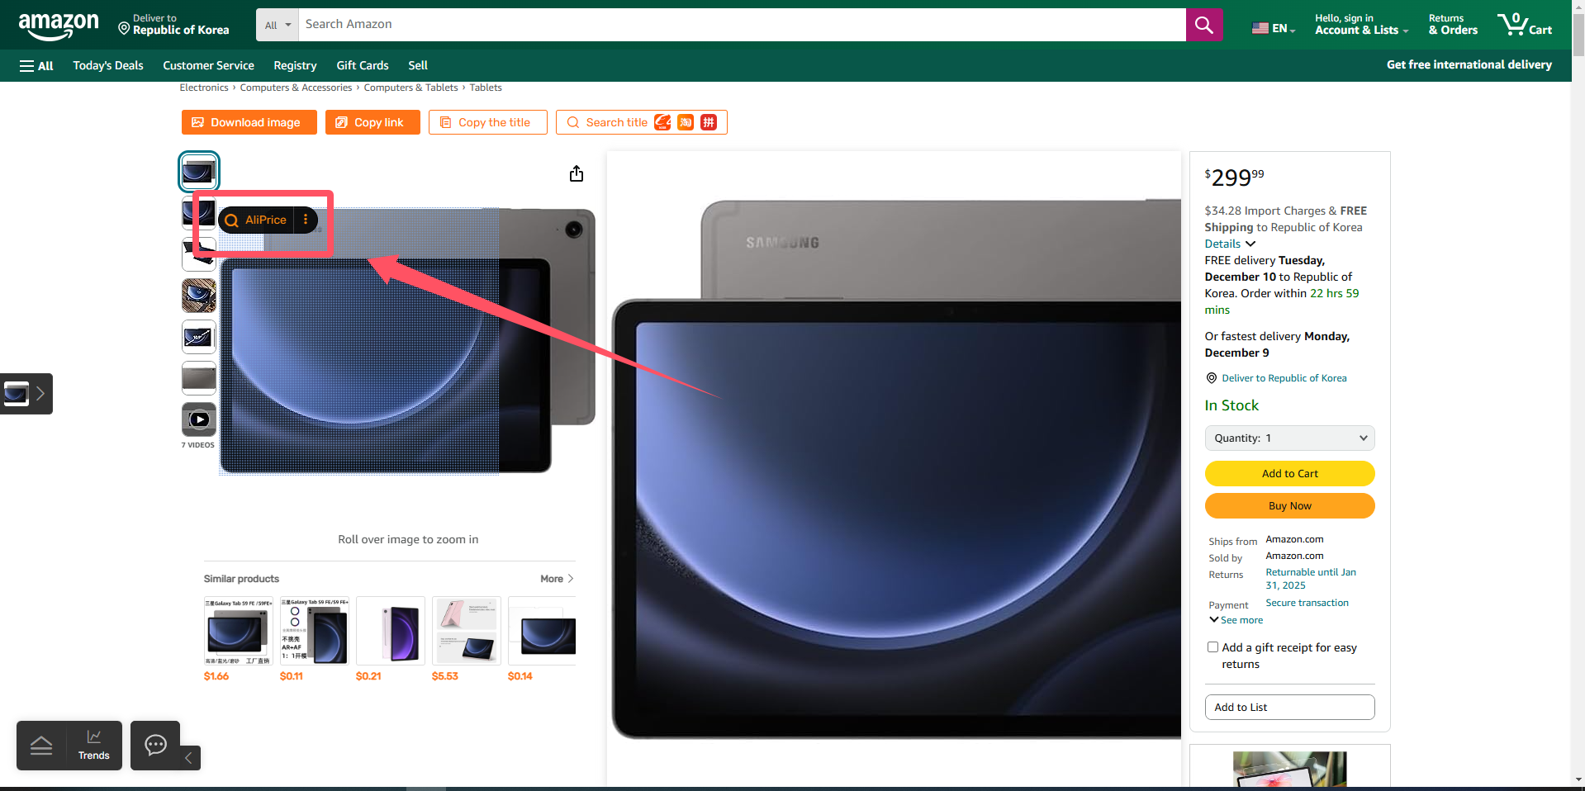Click Returnable until Jan 31, 2025 link
Screen dimensions: 1585x791
[x=1311, y=579]
